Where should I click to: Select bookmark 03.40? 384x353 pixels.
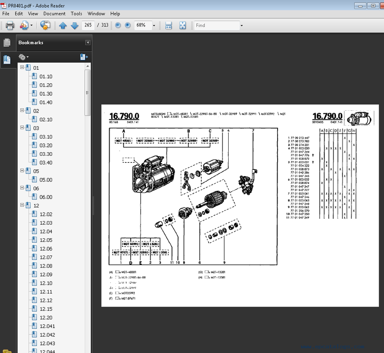[x=46, y=162]
